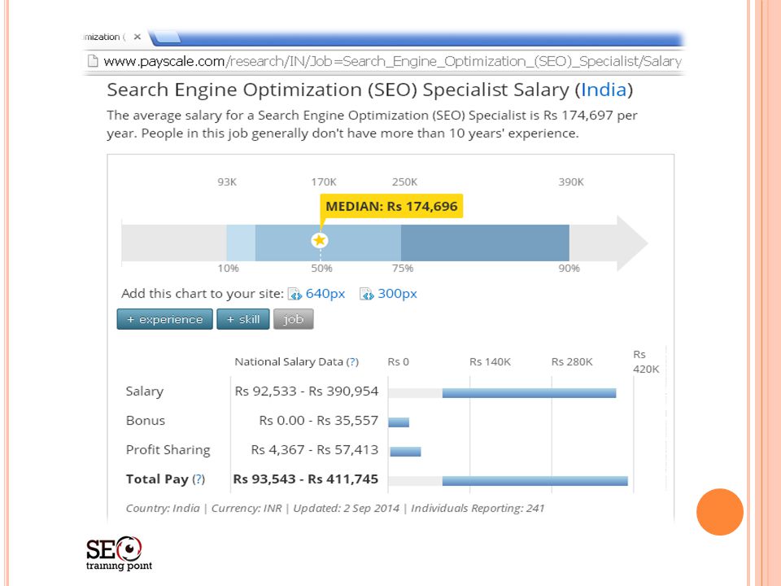Add a skill with the + skill button
Screen dimensions: 781x586
[x=243, y=319]
